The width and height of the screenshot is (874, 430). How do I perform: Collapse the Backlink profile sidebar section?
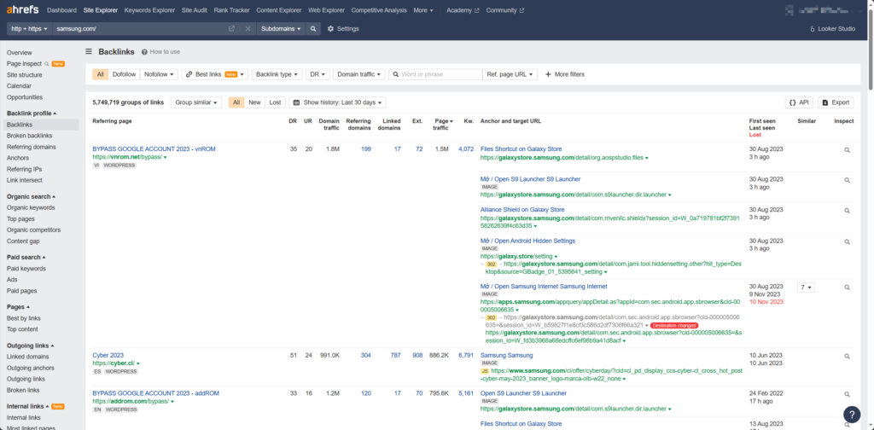coord(32,113)
